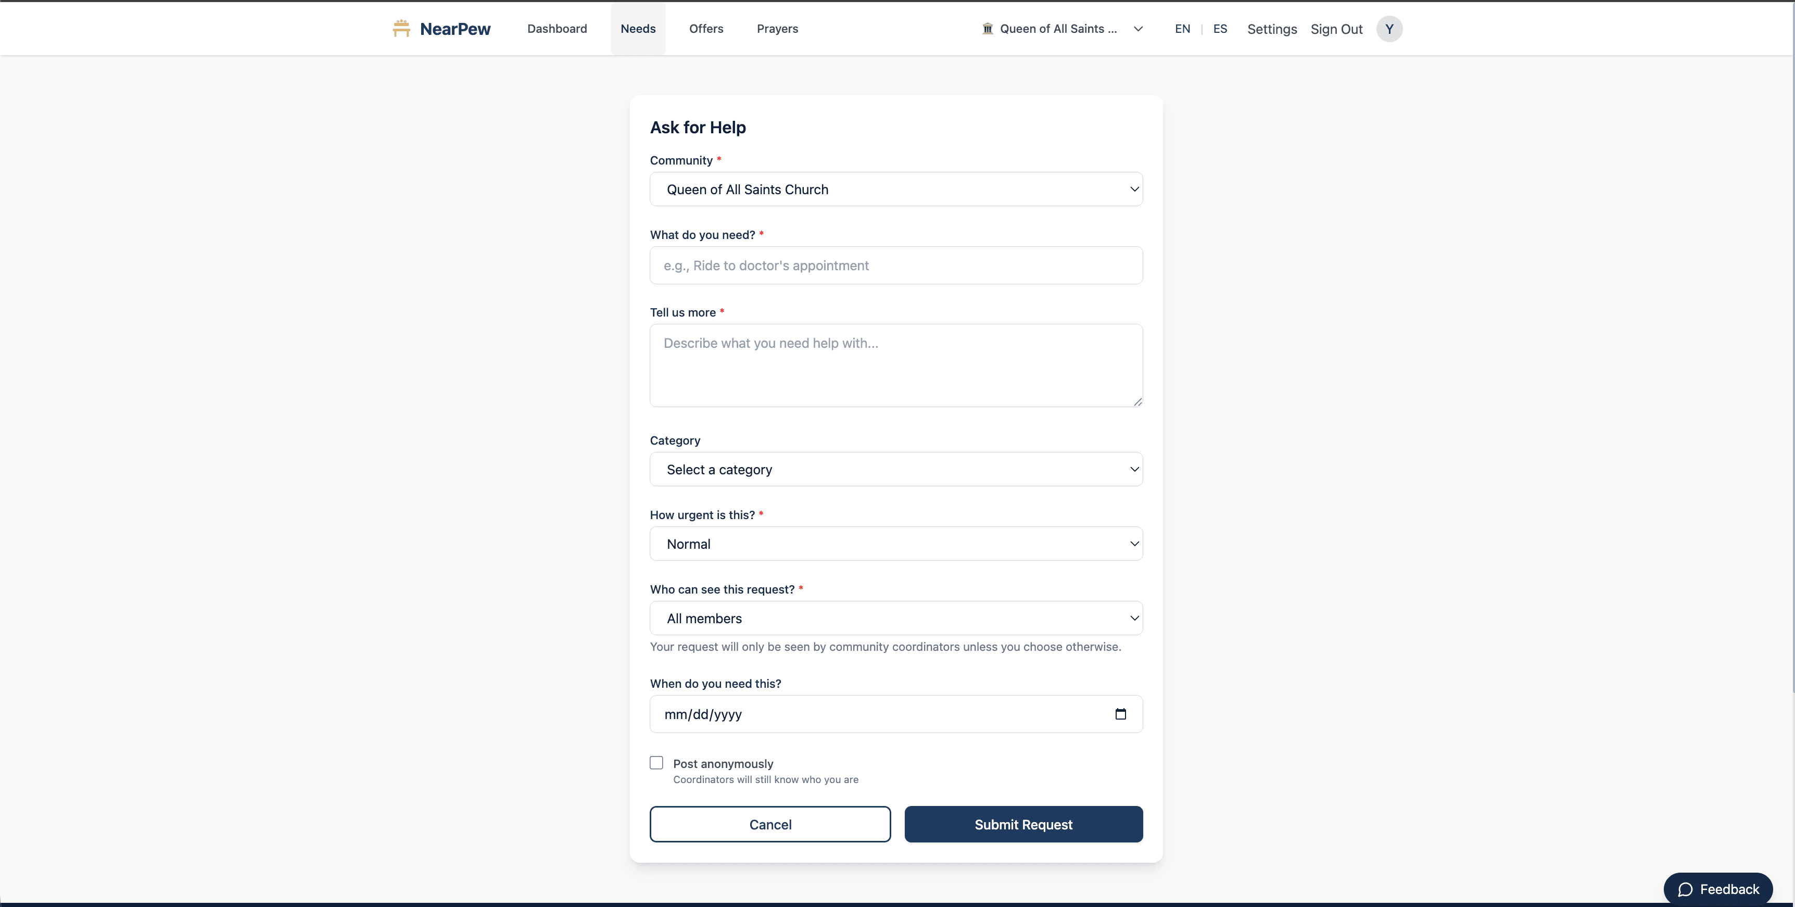The width and height of the screenshot is (1795, 907).
Task: Open the Community dropdown
Action: (x=896, y=189)
